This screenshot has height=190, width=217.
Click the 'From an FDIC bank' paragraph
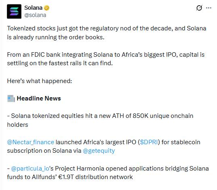click(106, 59)
